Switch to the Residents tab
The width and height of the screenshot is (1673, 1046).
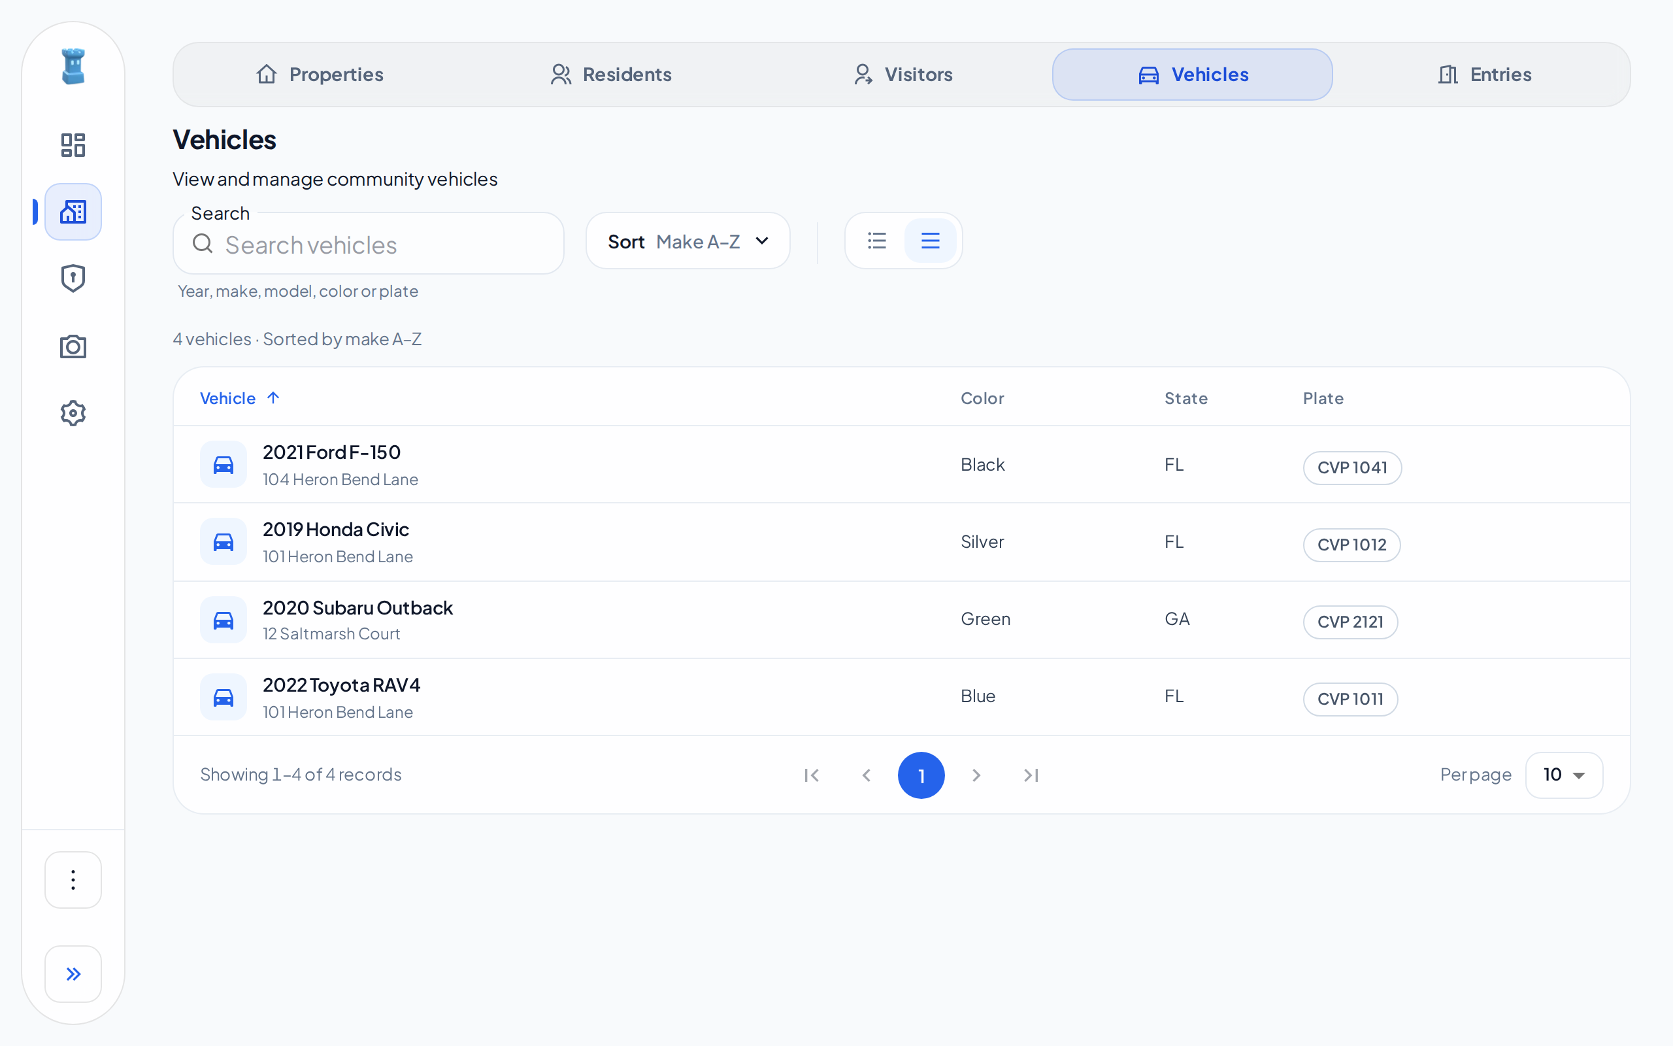(611, 75)
